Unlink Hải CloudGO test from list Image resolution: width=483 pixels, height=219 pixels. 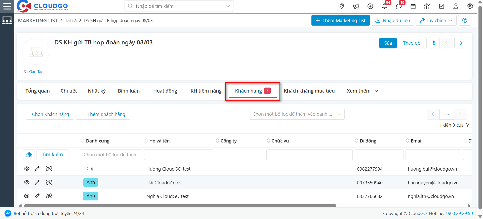click(49, 182)
